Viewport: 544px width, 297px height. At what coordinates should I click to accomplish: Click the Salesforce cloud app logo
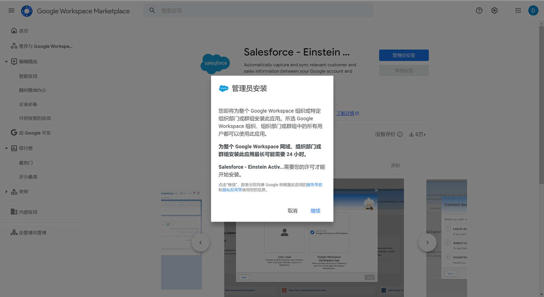click(x=215, y=64)
